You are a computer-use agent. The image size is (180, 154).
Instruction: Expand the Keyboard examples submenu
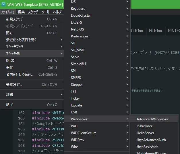(97, 9)
